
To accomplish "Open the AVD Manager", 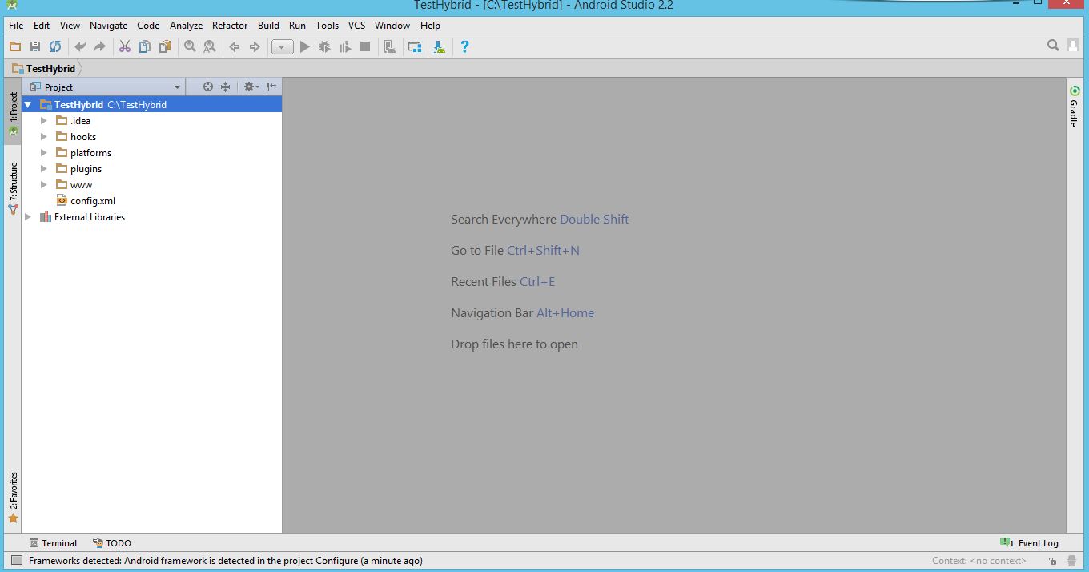I will [x=390, y=46].
